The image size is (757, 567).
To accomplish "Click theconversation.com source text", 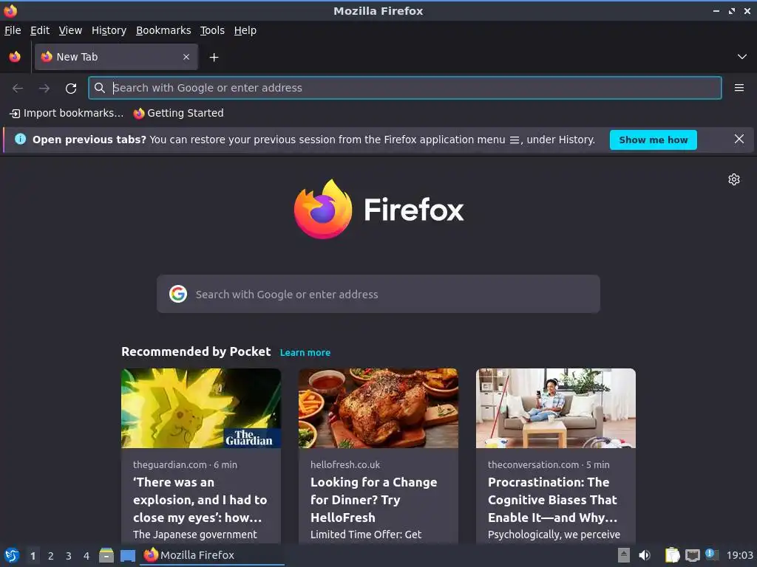I will pyautogui.click(x=533, y=465).
